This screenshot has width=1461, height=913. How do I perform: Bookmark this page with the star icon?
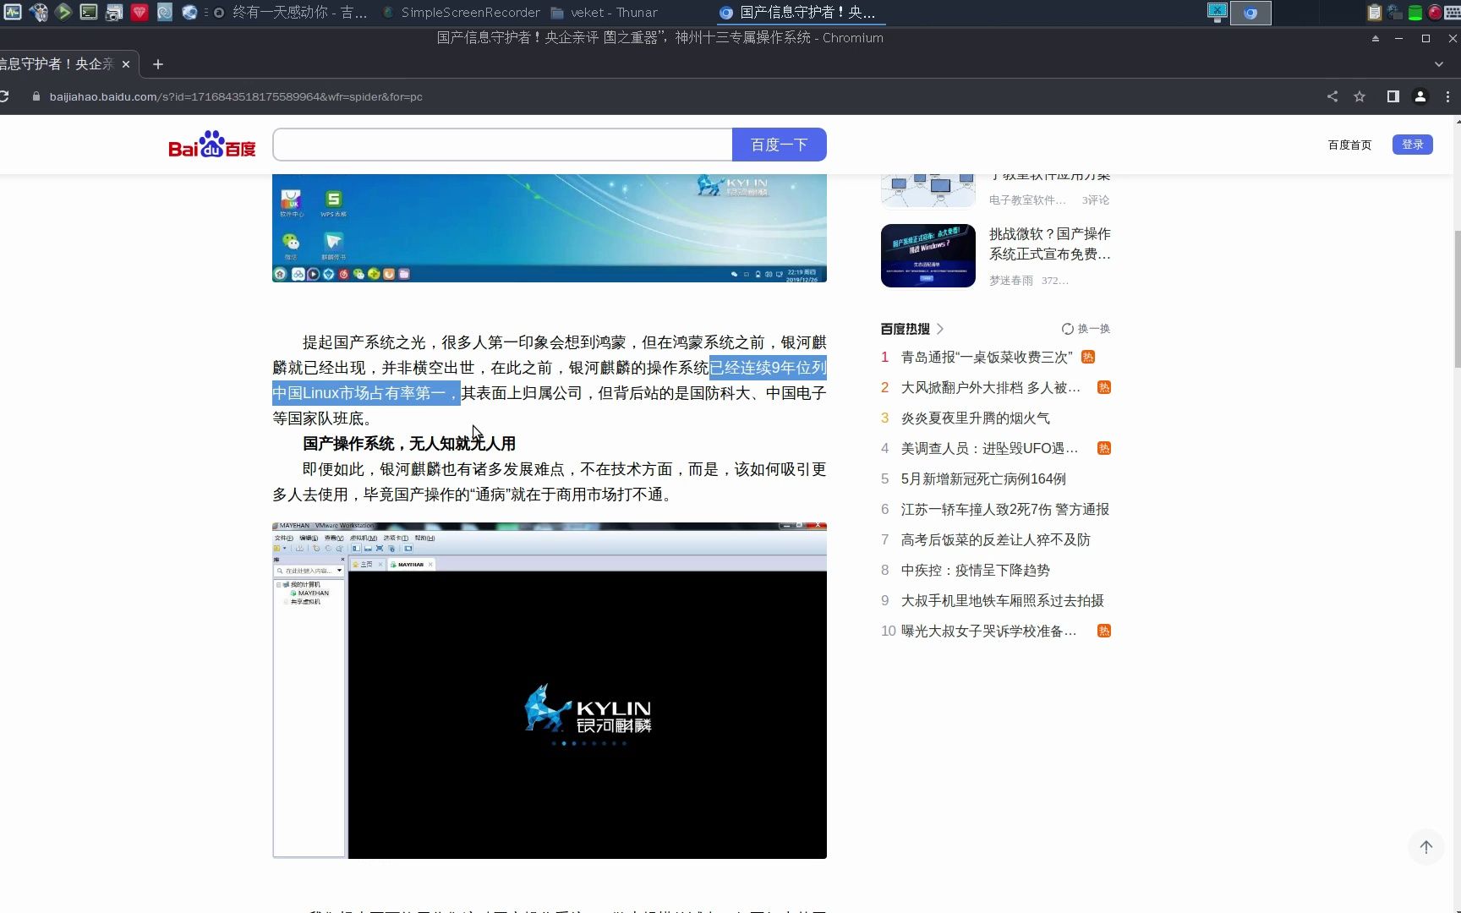point(1360,96)
